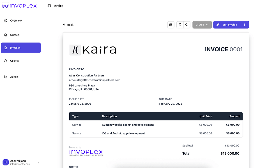
Task: Select the Quotes icon in the sidebar
Action: click(6, 35)
